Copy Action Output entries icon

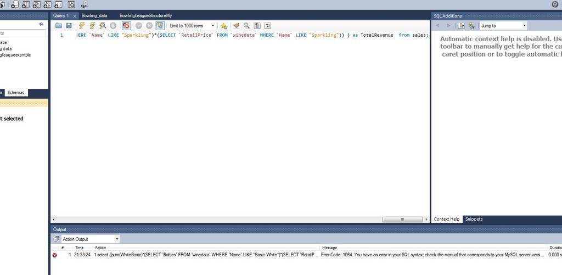click(56, 239)
